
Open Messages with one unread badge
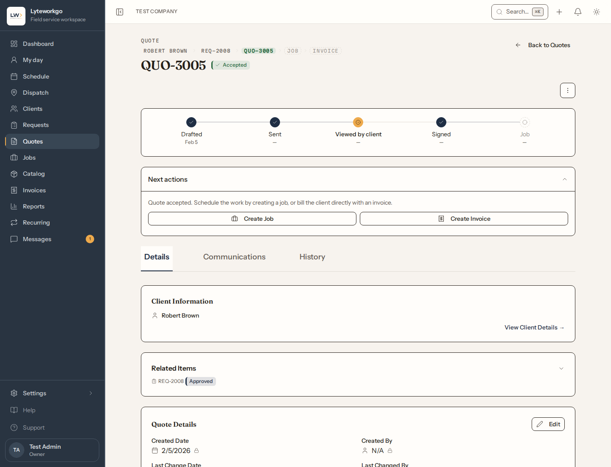tap(52, 239)
